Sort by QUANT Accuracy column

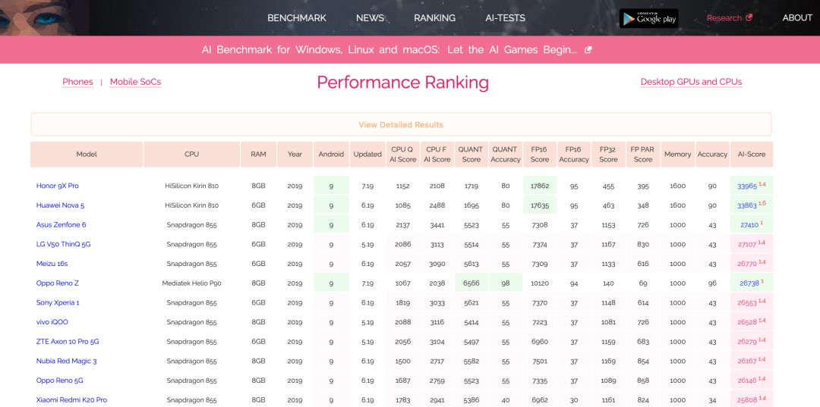tap(505, 155)
